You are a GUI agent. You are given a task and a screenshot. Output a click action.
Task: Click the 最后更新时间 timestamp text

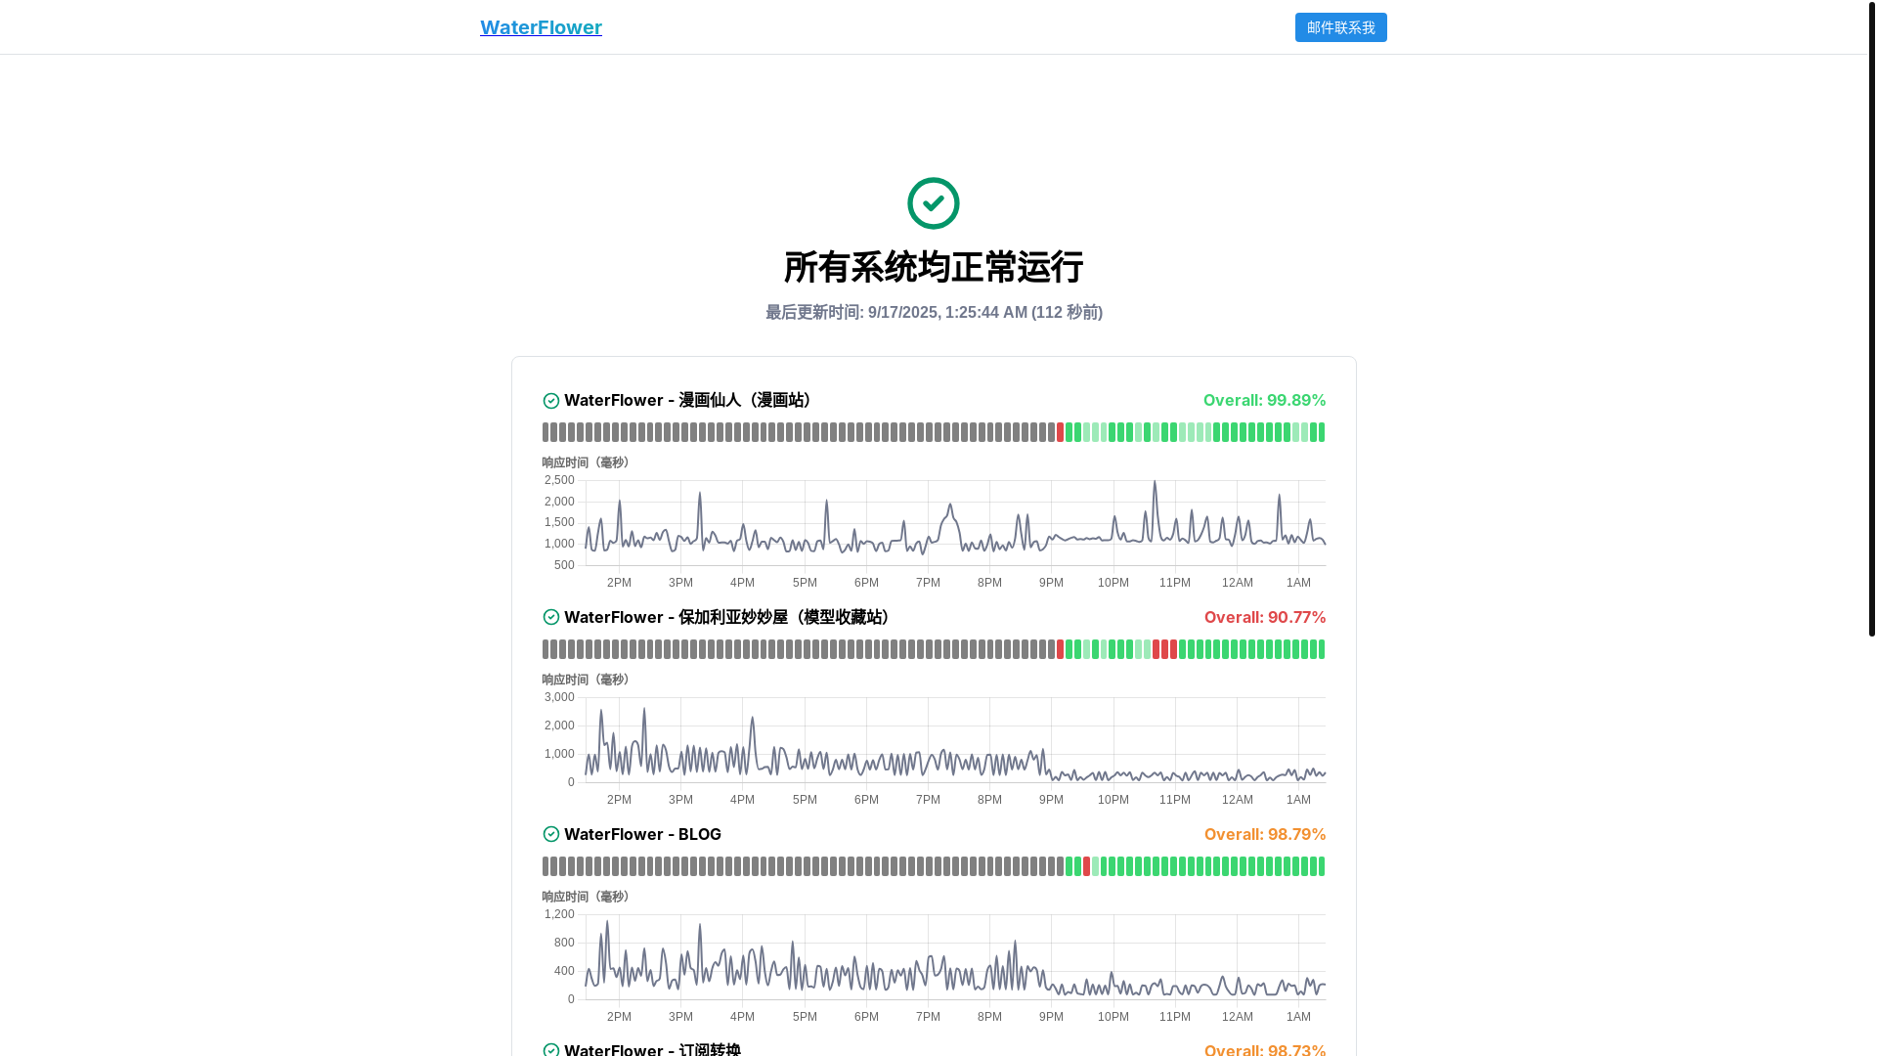[x=934, y=312]
